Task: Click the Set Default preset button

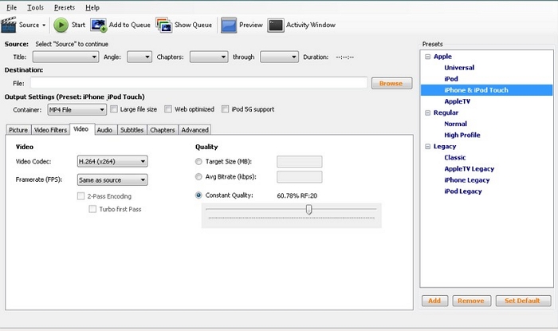Action: tap(522, 301)
